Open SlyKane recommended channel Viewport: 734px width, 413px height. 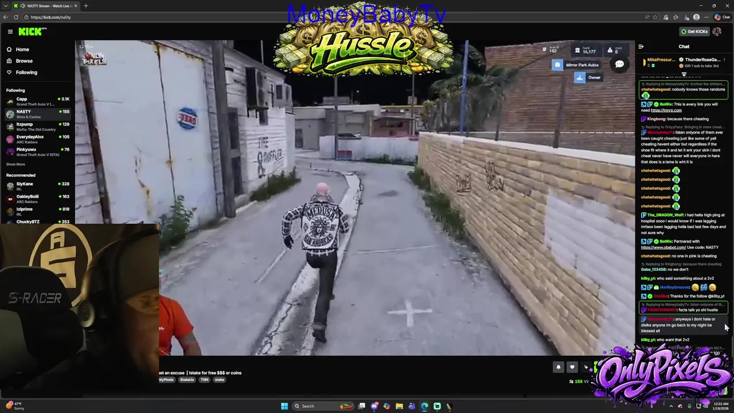point(37,186)
